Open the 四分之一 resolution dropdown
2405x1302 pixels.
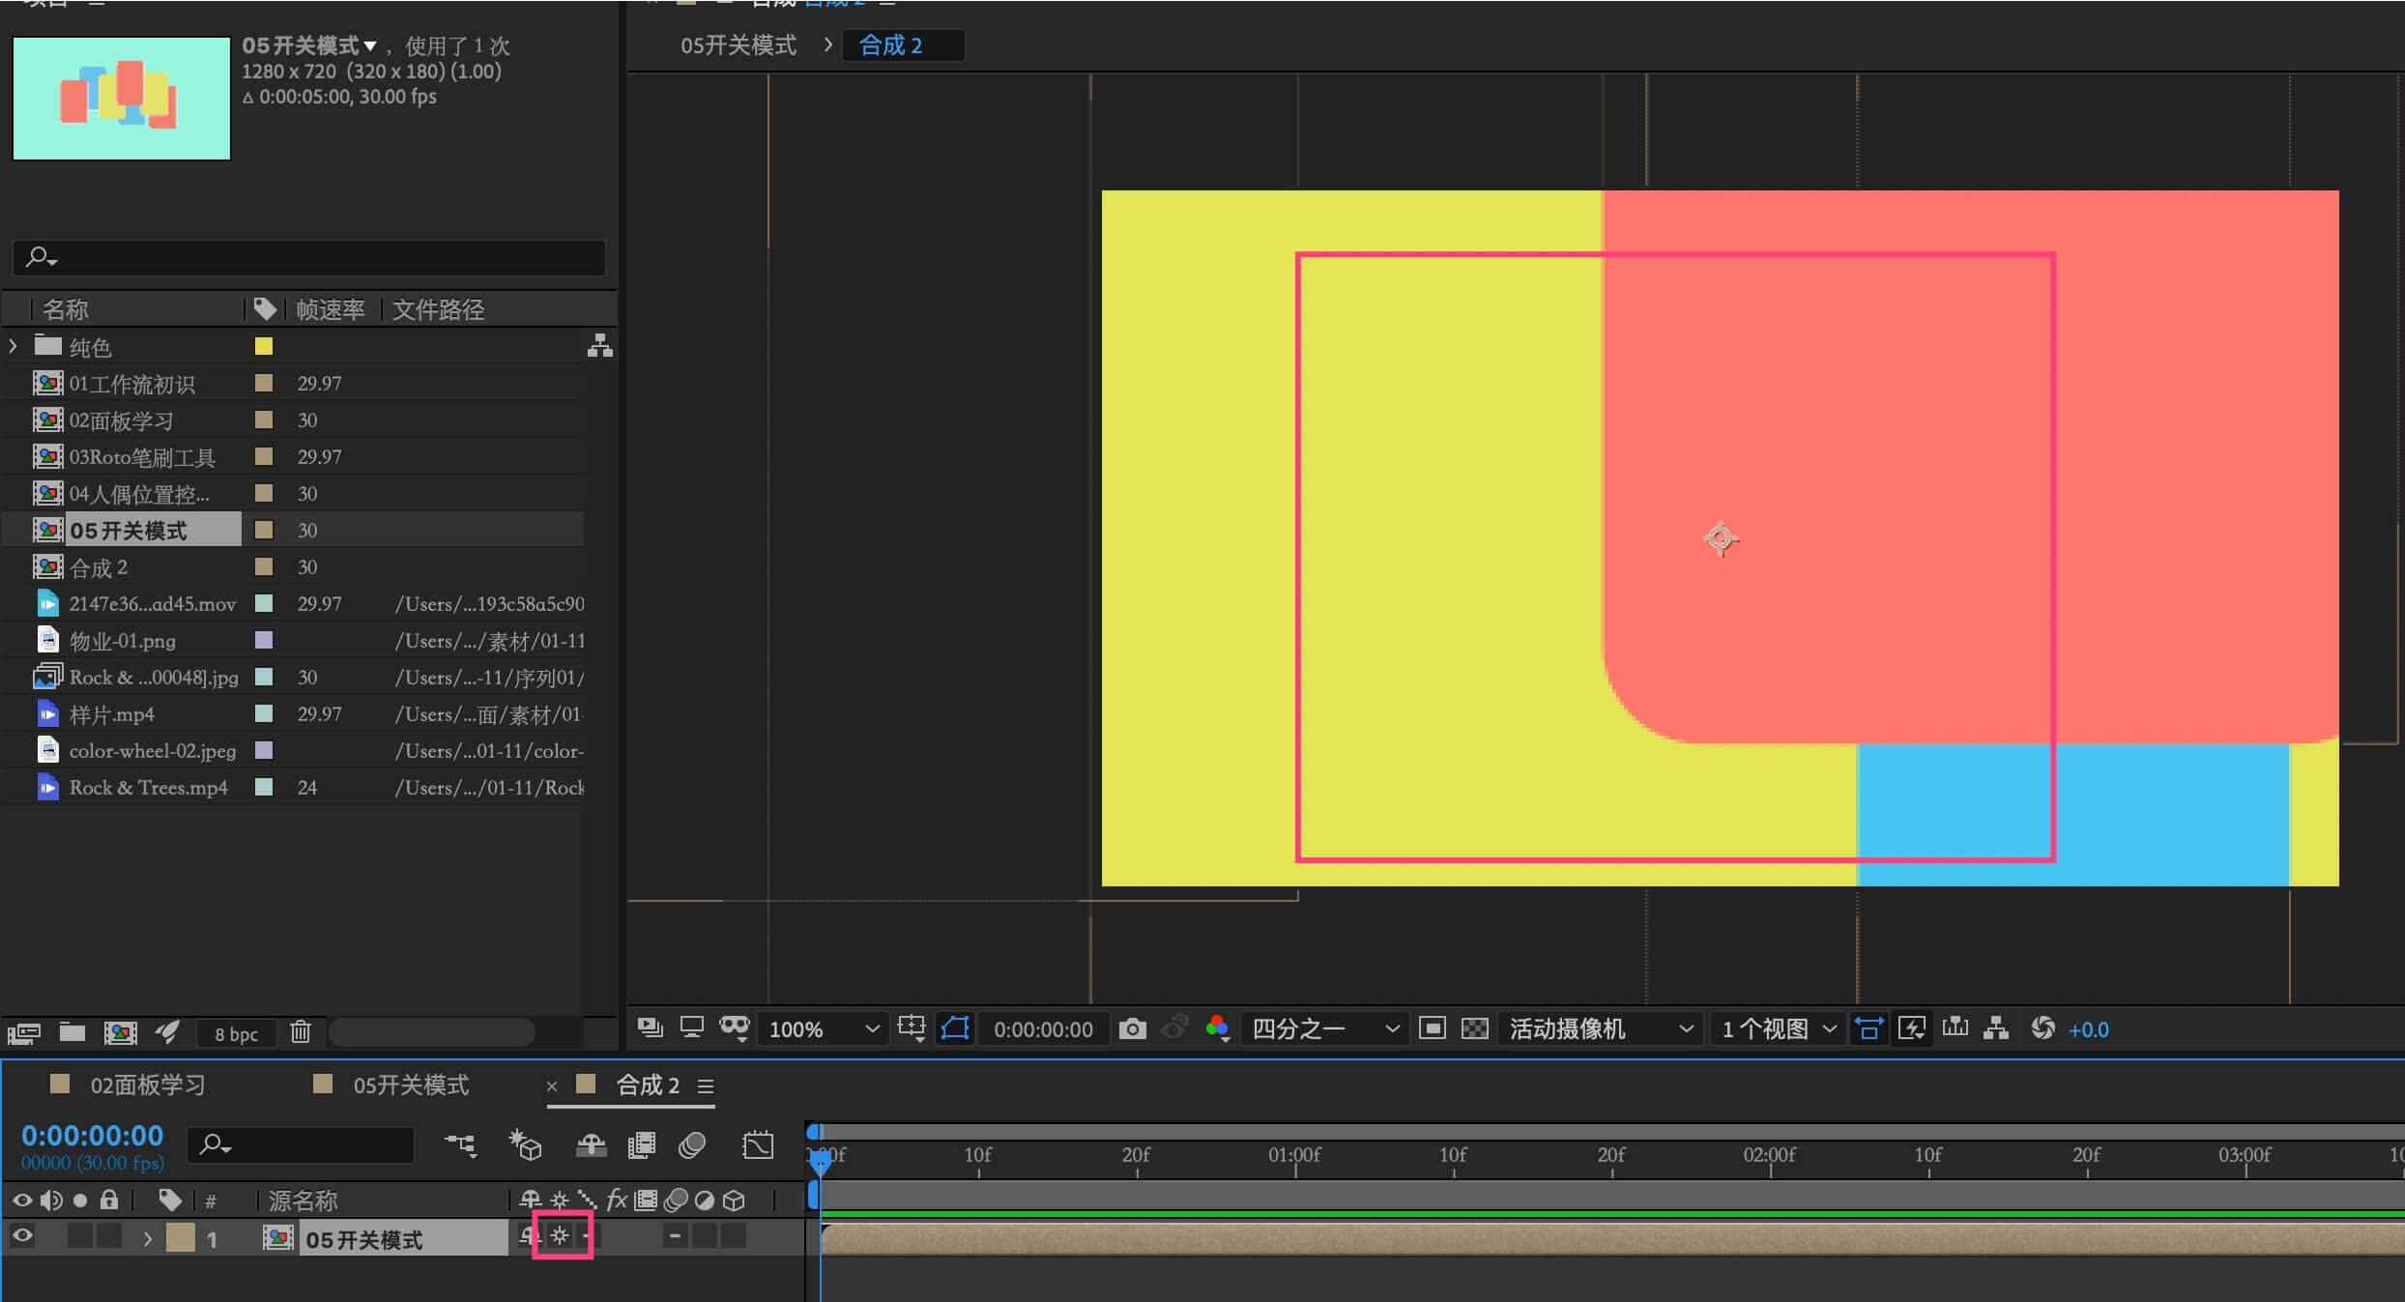pyautogui.click(x=1324, y=1029)
